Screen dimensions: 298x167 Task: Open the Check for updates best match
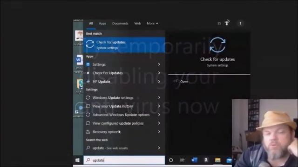click(124, 45)
